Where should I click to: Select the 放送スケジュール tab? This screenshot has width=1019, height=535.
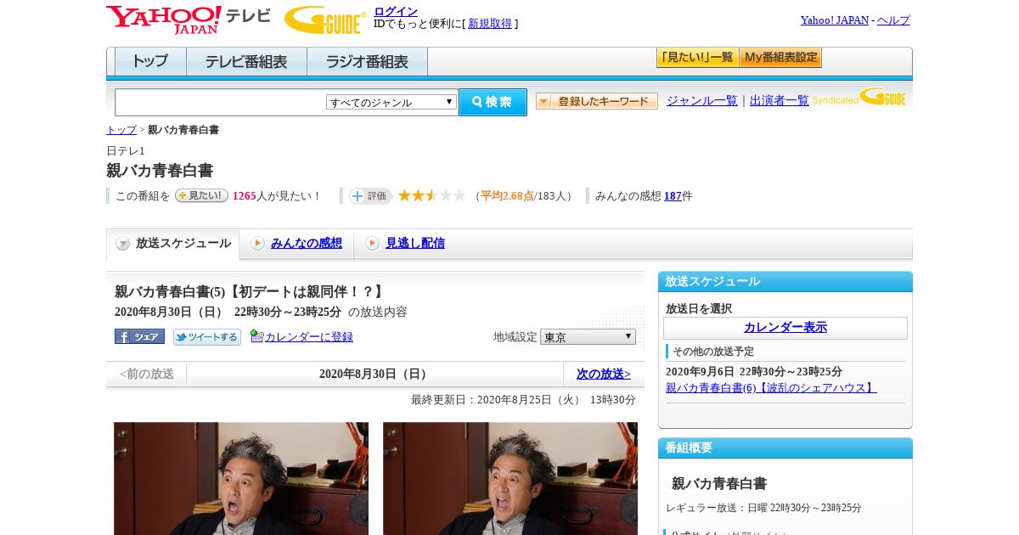173,244
